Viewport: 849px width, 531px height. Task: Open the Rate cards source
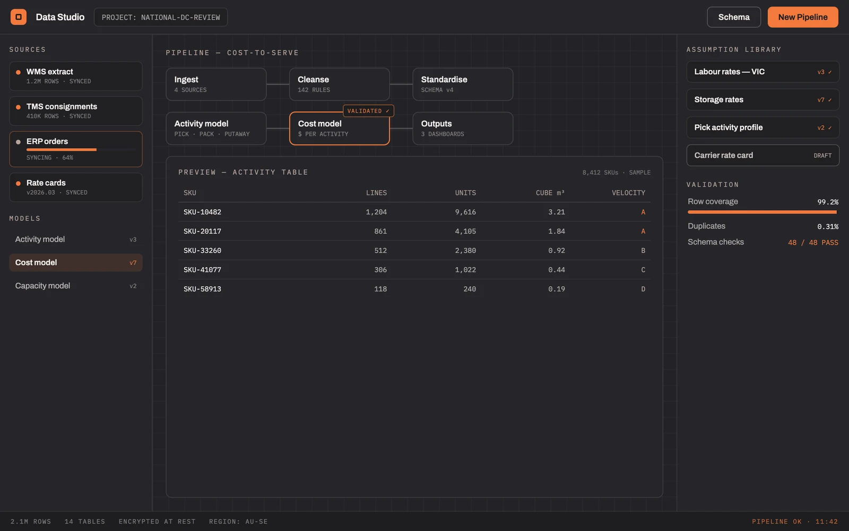tap(76, 187)
